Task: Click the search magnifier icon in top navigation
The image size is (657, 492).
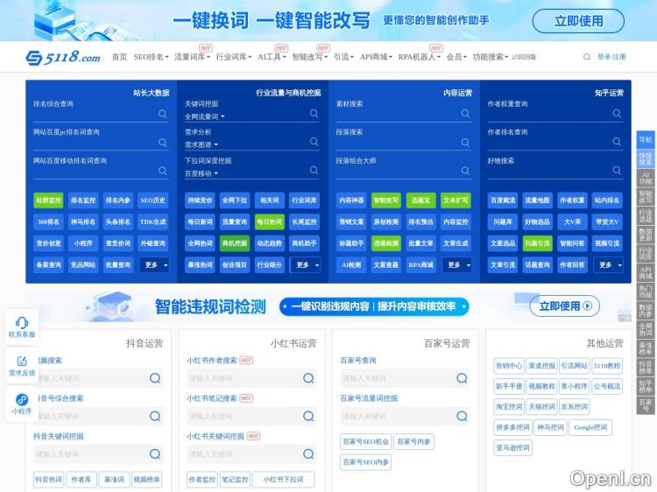Action: [586, 57]
